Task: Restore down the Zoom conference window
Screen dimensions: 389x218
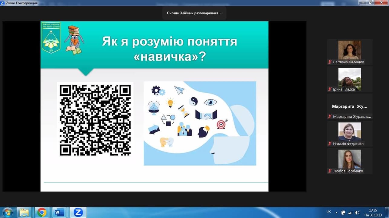Action: (x=371, y=2)
